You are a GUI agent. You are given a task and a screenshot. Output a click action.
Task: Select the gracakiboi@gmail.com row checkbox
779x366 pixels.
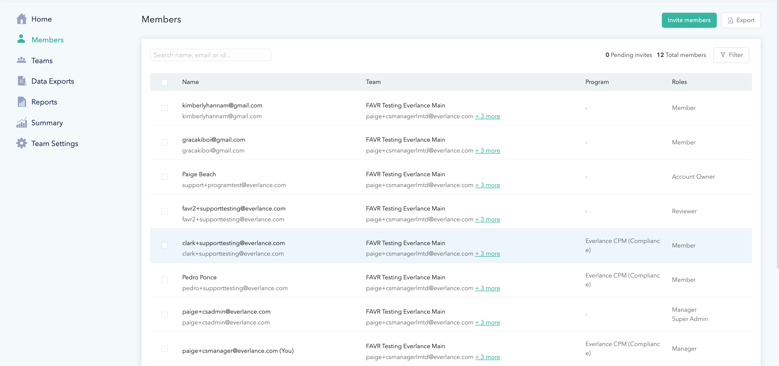pyautogui.click(x=164, y=143)
